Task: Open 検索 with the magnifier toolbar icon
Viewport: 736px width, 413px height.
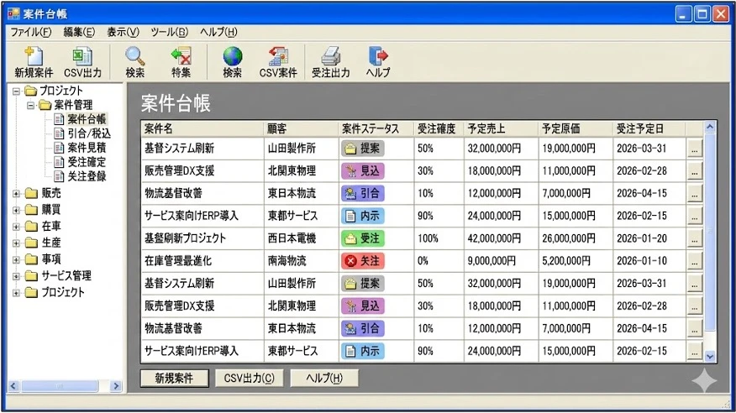Action: tap(134, 61)
